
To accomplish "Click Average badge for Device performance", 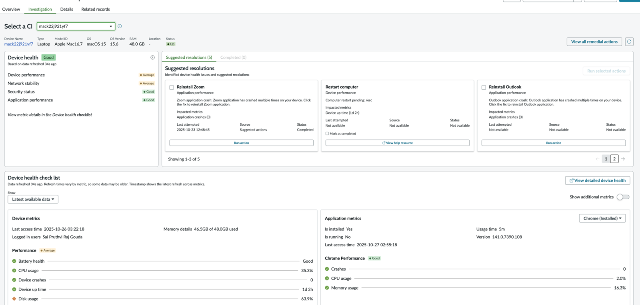I will (147, 75).
